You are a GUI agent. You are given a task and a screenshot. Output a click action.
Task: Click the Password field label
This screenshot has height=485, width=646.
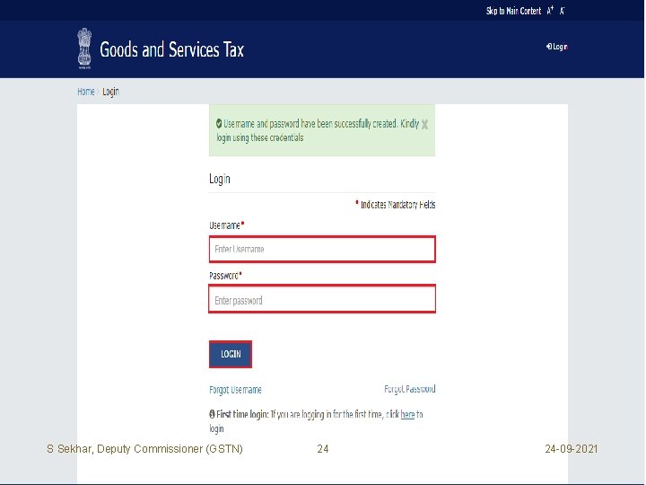223,276
